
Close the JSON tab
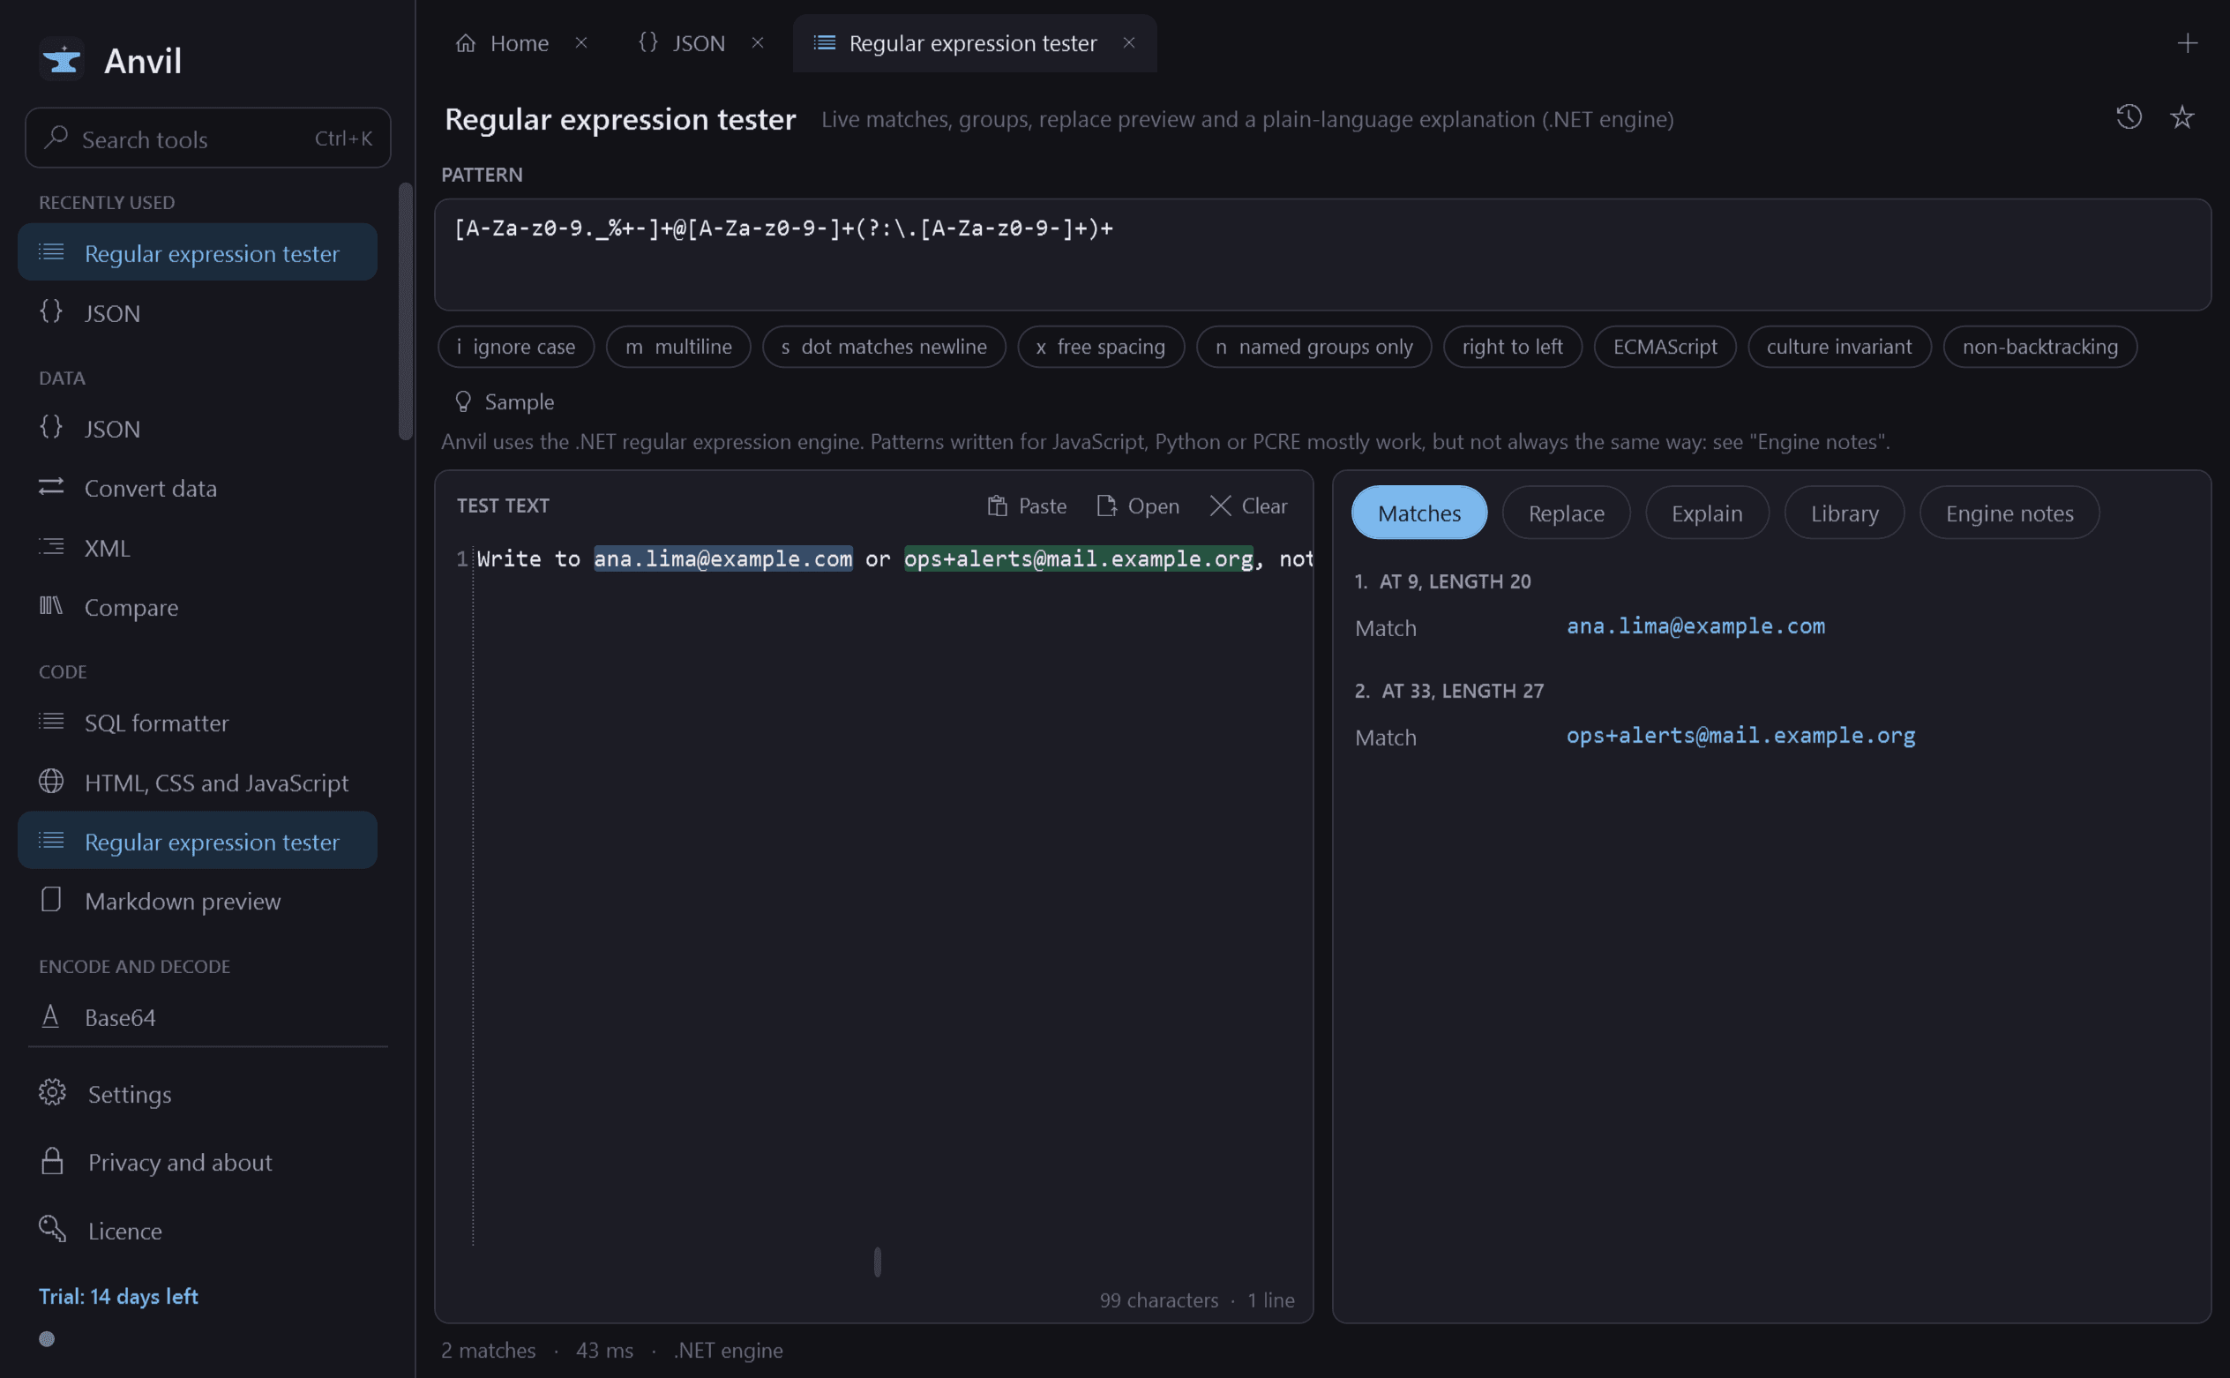point(758,43)
